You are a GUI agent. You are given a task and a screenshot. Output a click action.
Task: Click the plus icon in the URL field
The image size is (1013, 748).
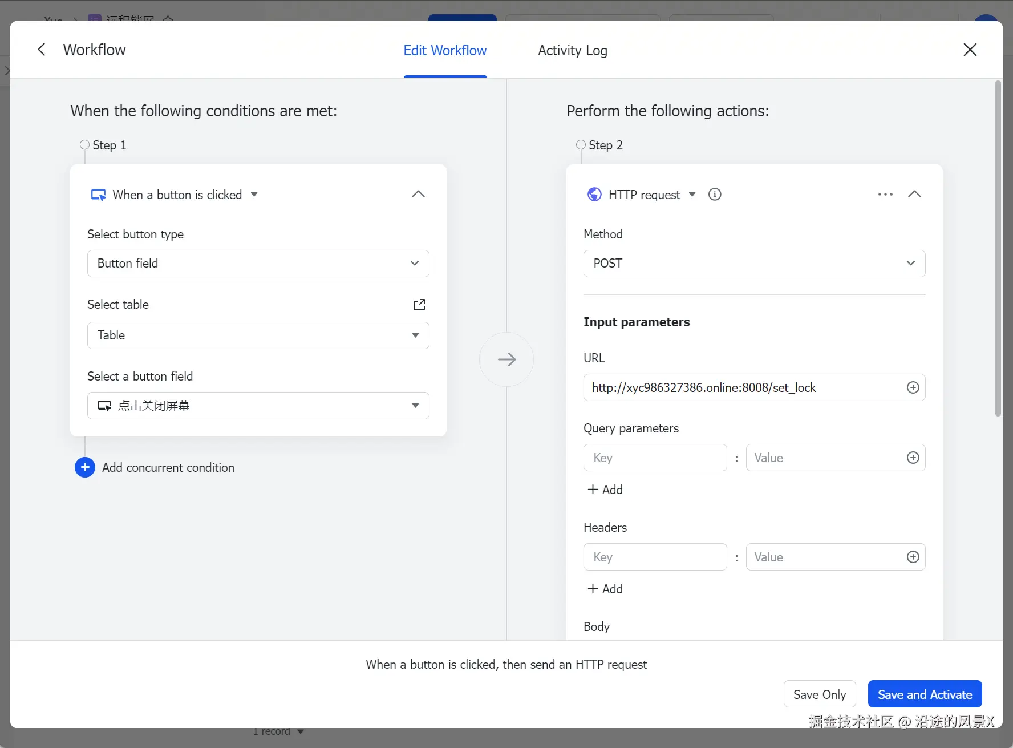point(913,387)
